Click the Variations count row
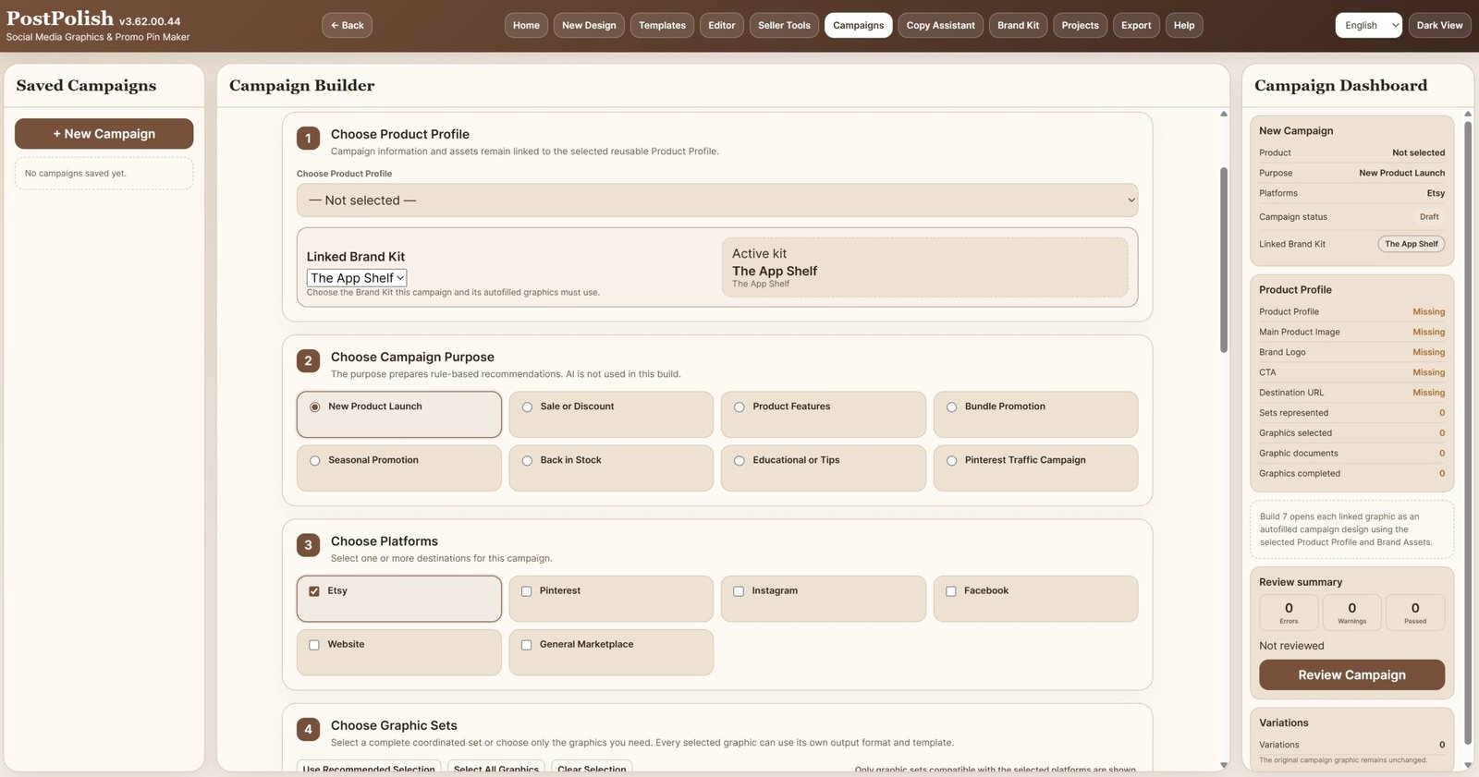Screen dimensions: 1479x777 pyautogui.click(x=1351, y=745)
